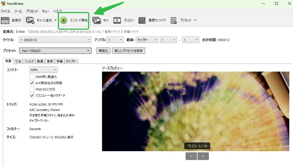
Task: Switch to the チャプター tab
Action: 71,61
